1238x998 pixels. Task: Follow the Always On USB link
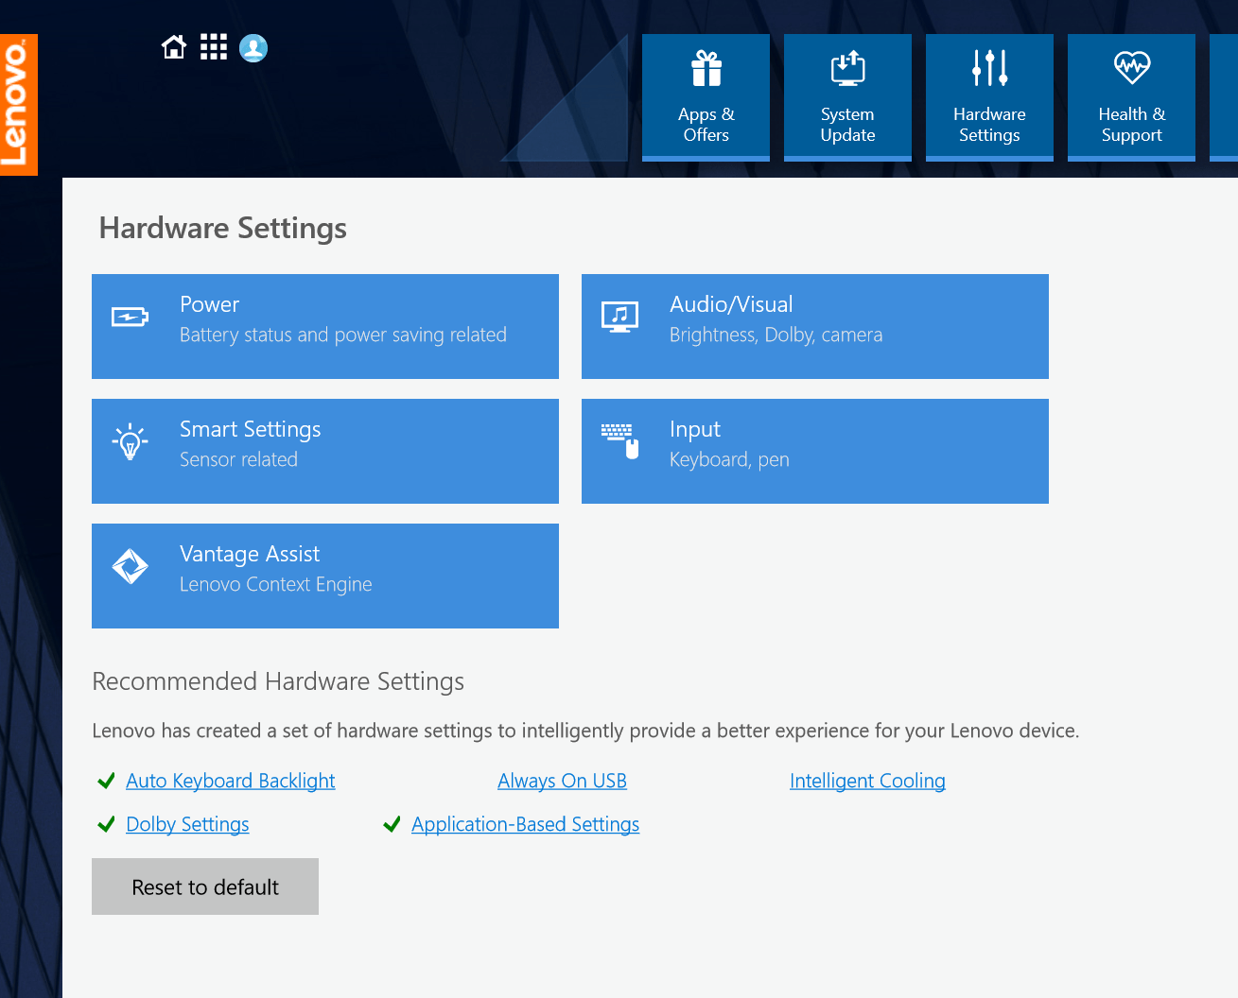pos(563,781)
